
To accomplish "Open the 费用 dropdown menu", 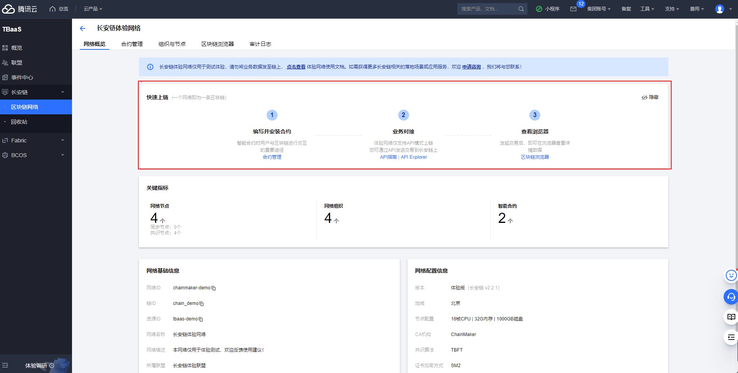I will (x=697, y=9).
